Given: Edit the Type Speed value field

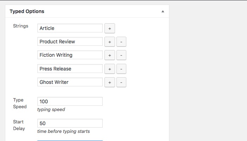Looking at the screenshot, I should click(70, 102).
